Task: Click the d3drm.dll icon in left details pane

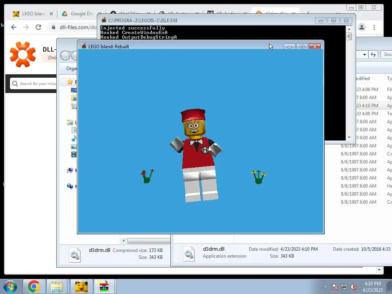Action: (x=75, y=255)
